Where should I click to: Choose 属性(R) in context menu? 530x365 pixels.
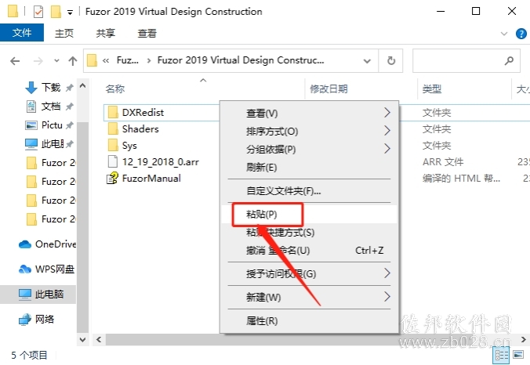pos(309,321)
